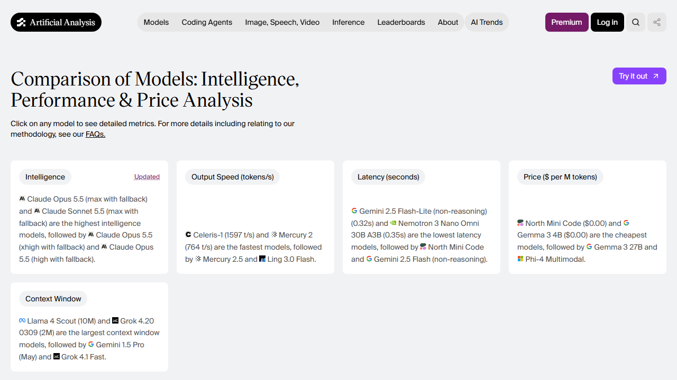The image size is (677, 380).
Task: Click the Google logo before Gemini 2.5 Flash-Lite
Action: pos(354,211)
